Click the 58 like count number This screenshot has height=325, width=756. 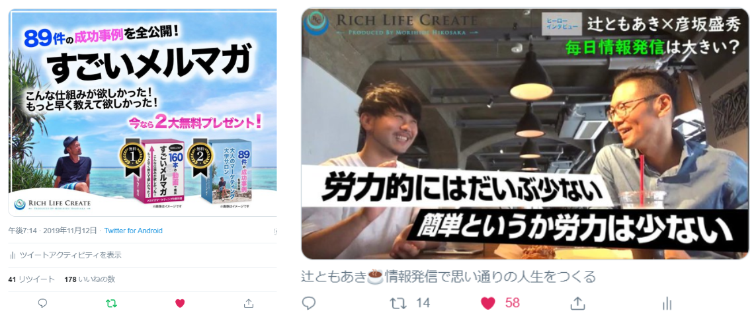click(513, 303)
